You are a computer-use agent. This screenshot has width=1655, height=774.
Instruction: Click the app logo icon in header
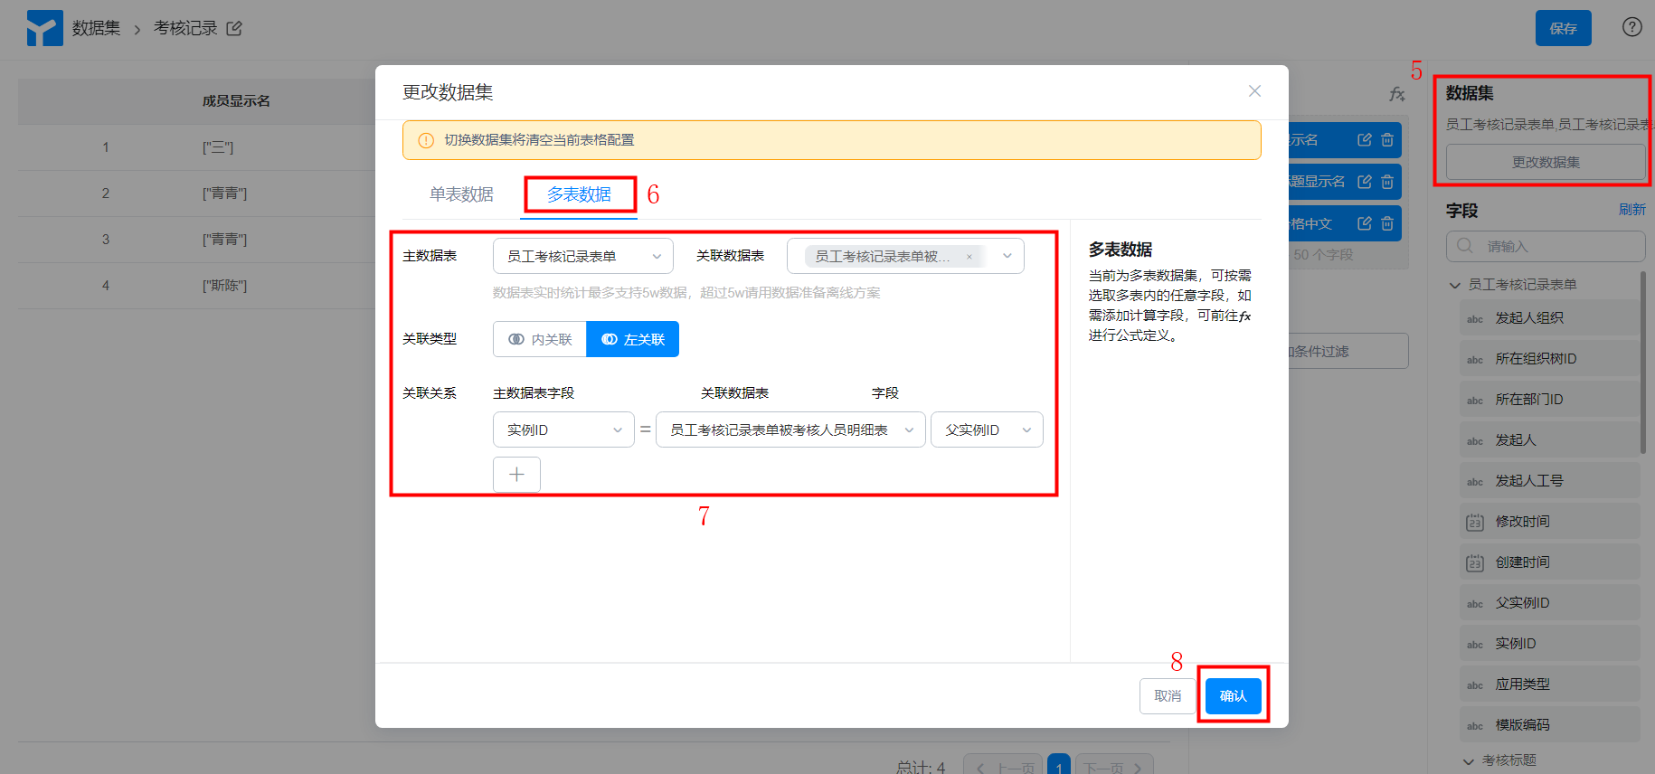pos(44,28)
